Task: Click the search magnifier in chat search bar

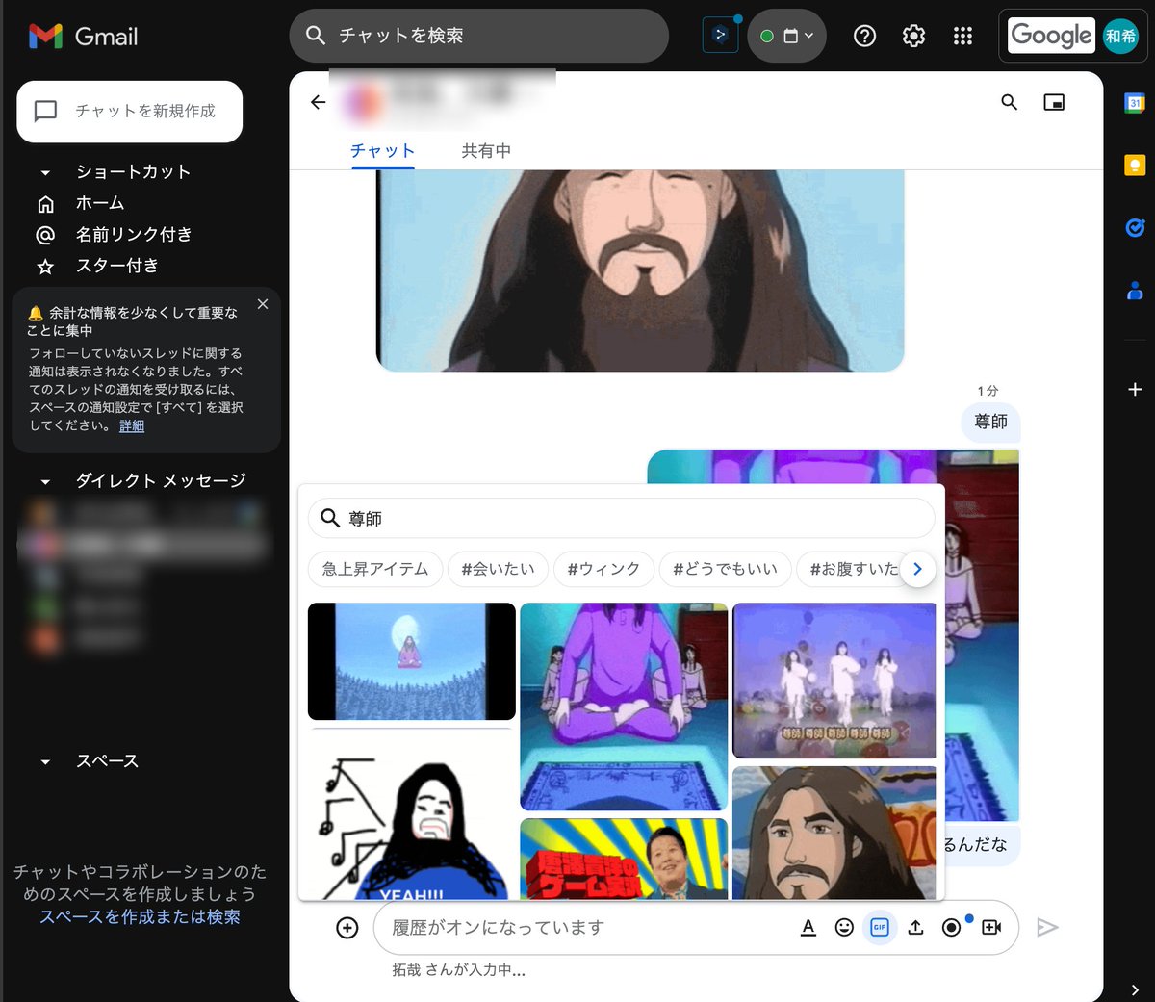Action: pyautogui.click(x=315, y=36)
